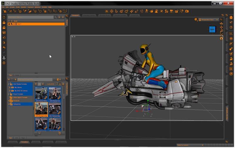Viewport: 235px width, 148px height.
Task: Select the viewport zoom magnifier icon
Action: (221, 31)
